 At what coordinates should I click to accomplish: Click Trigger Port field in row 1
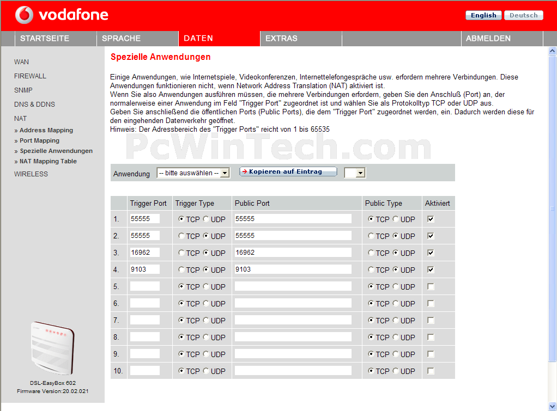click(x=145, y=219)
